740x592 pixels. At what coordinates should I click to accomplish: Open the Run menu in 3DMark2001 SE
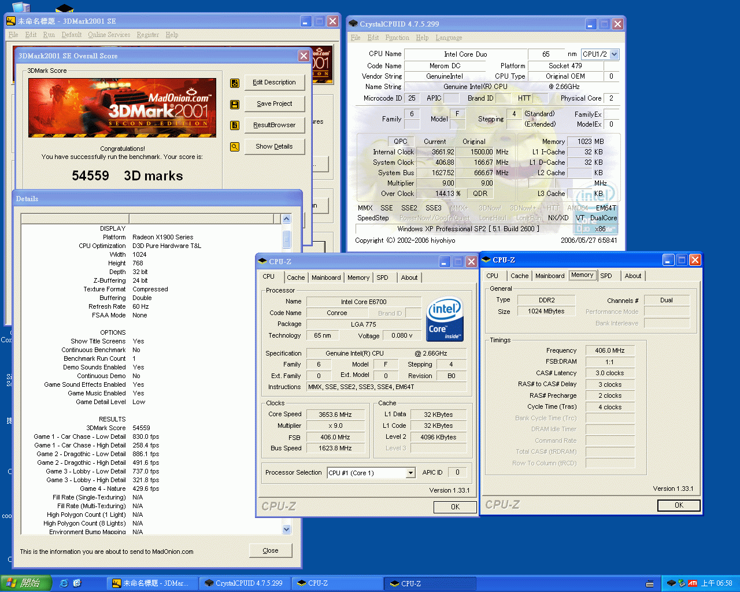(49, 35)
